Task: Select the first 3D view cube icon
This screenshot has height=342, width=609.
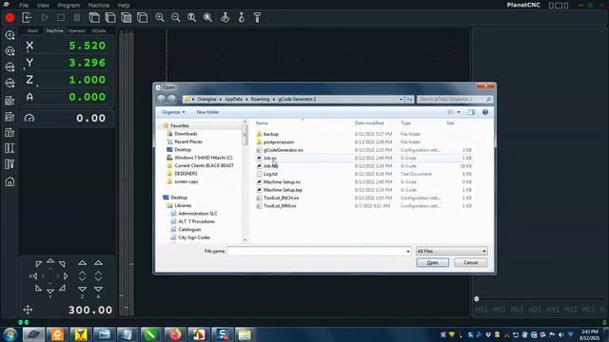Action: (94, 17)
